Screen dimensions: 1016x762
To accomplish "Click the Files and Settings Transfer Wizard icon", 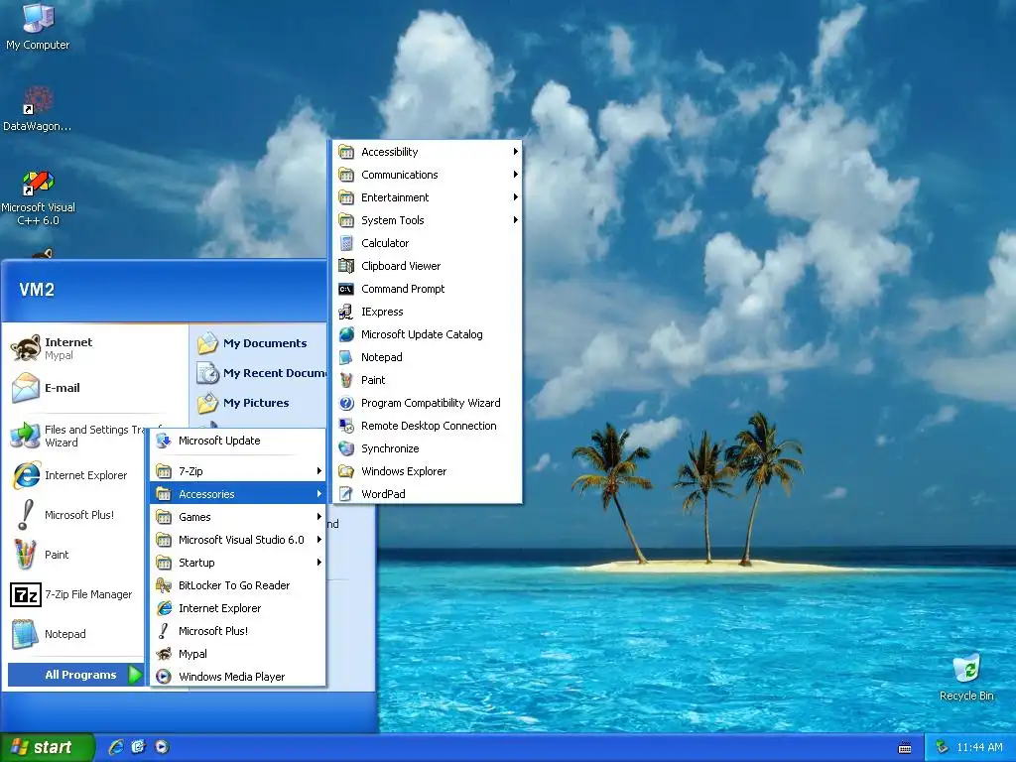I will (25, 436).
